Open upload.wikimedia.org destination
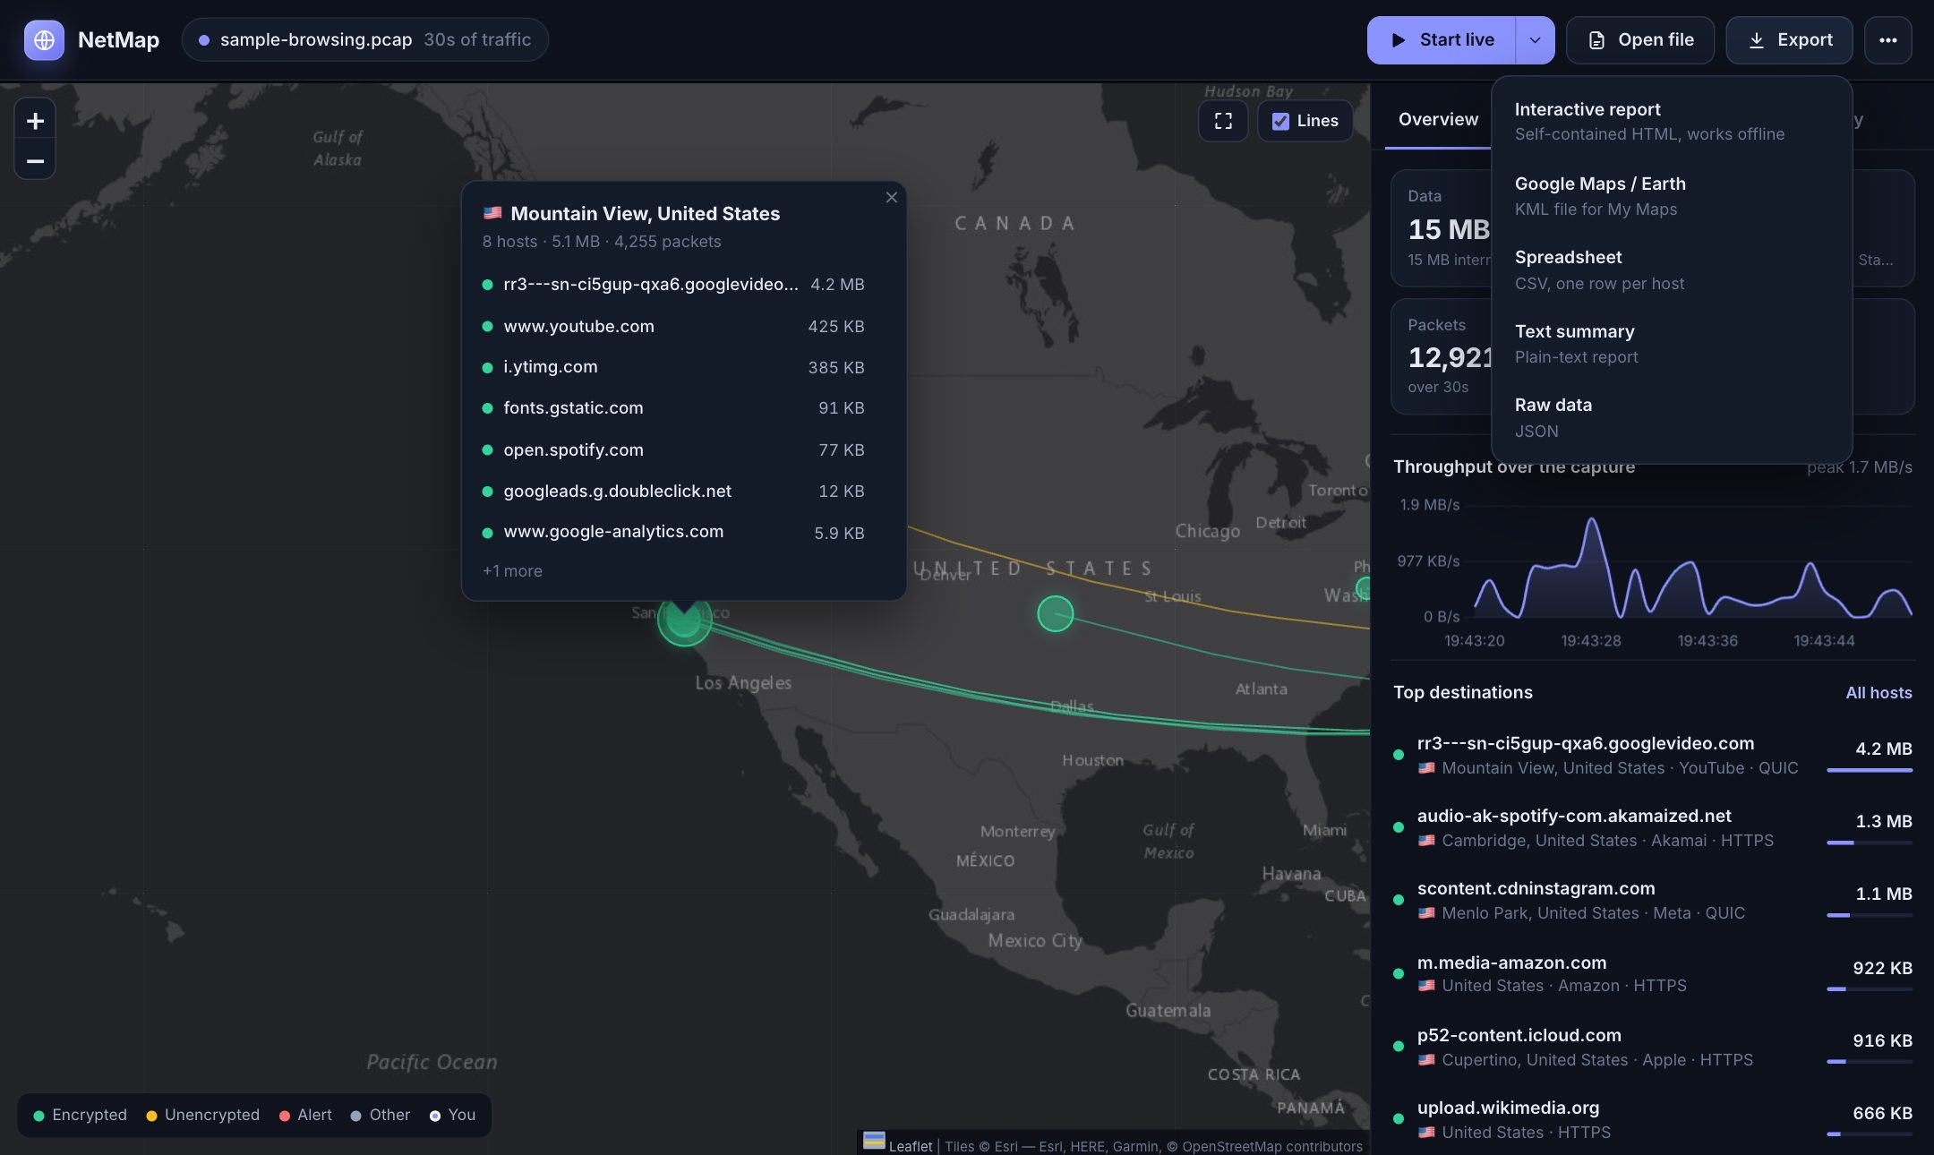The width and height of the screenshot is (1934, 1155). click(x=1653, y=1119)
